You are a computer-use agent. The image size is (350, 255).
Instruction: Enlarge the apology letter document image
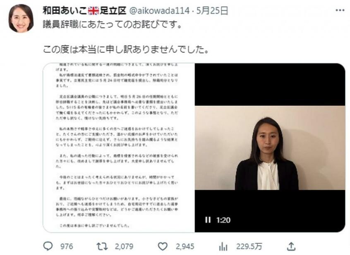tap(119, 148)
